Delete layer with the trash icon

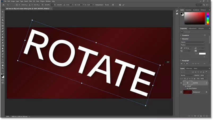pyautogui.click(x=207, y=116)
